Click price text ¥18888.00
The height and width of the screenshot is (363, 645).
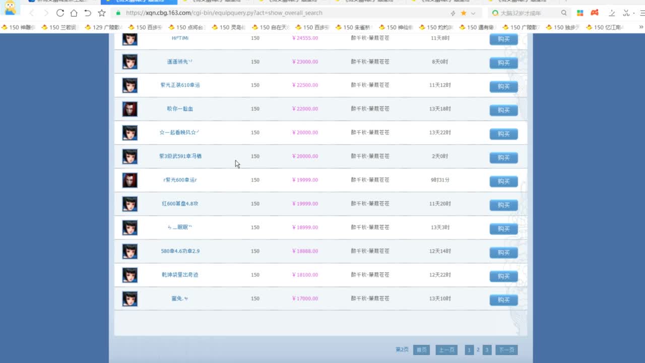click(x=305, y=251)
